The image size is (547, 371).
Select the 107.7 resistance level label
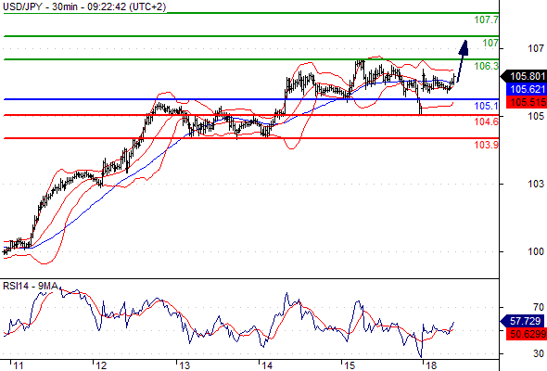pyautogui.click(x=487, y=19)
